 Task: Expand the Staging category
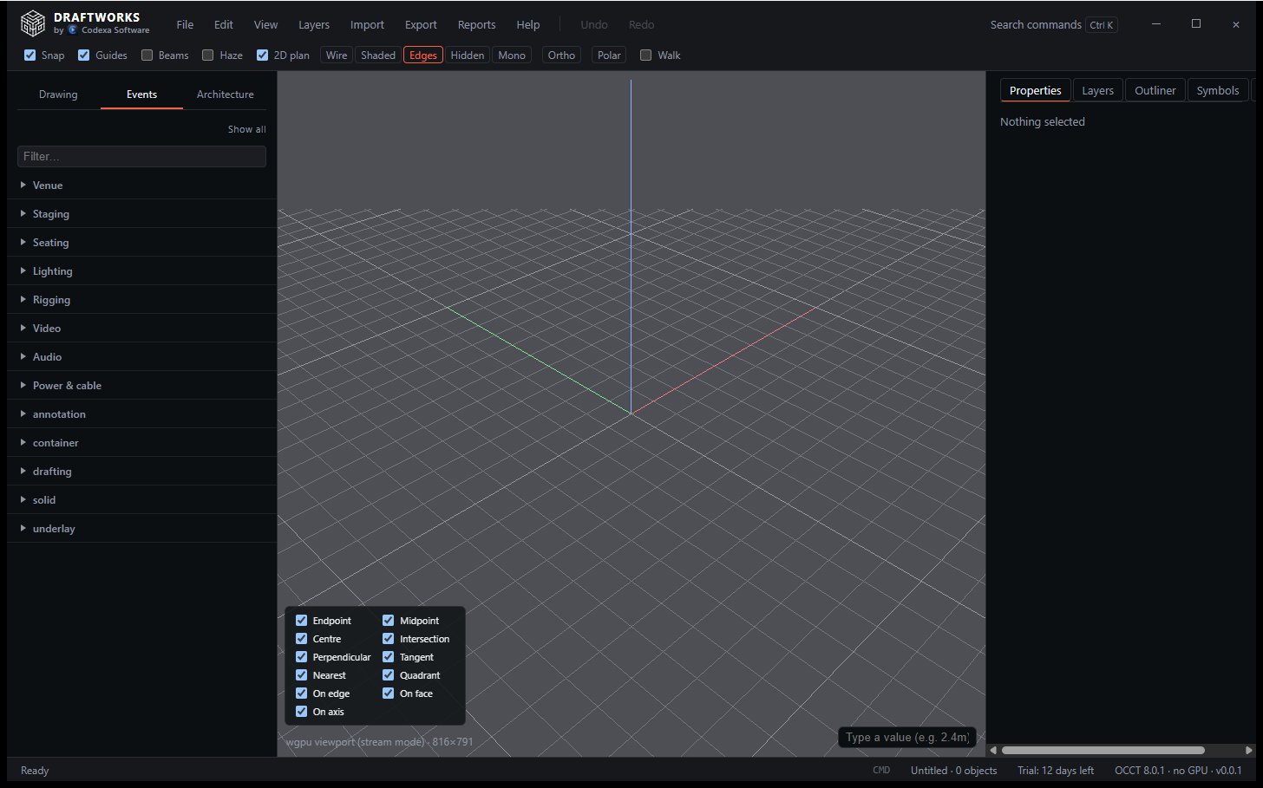142,213
